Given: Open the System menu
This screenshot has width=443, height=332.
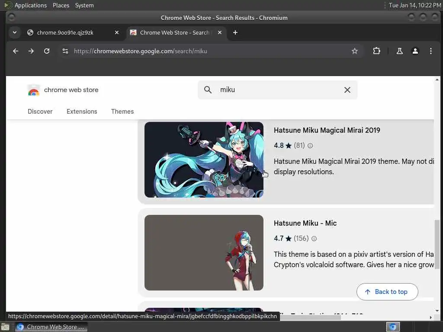Looking at the screenshot, I should point(84,5).
